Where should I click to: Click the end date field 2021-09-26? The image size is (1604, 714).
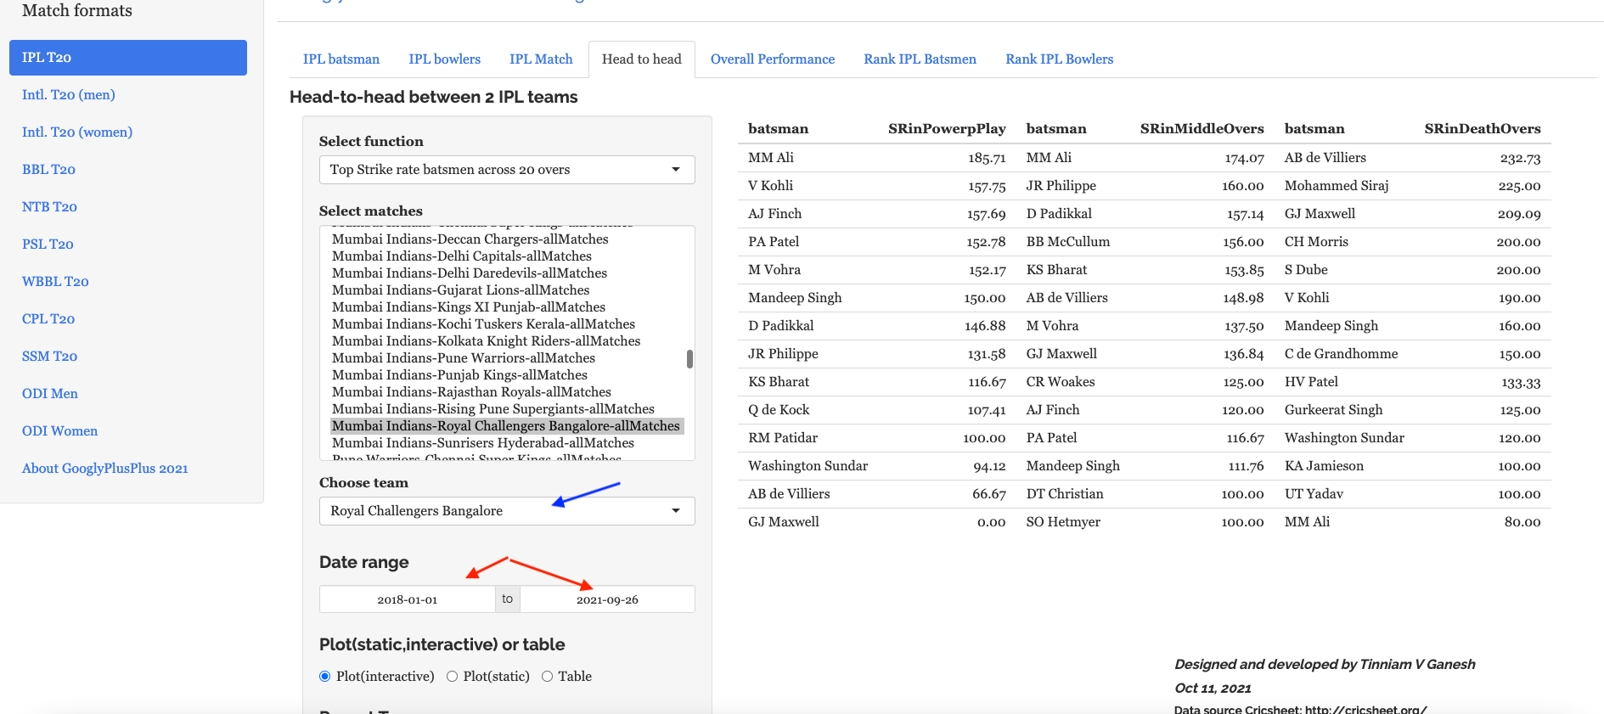(x=607, y=599)
